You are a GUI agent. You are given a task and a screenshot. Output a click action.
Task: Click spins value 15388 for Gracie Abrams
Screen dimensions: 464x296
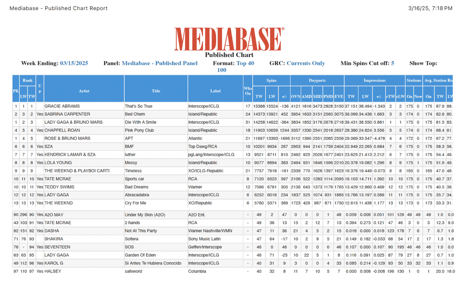[259, 106]
